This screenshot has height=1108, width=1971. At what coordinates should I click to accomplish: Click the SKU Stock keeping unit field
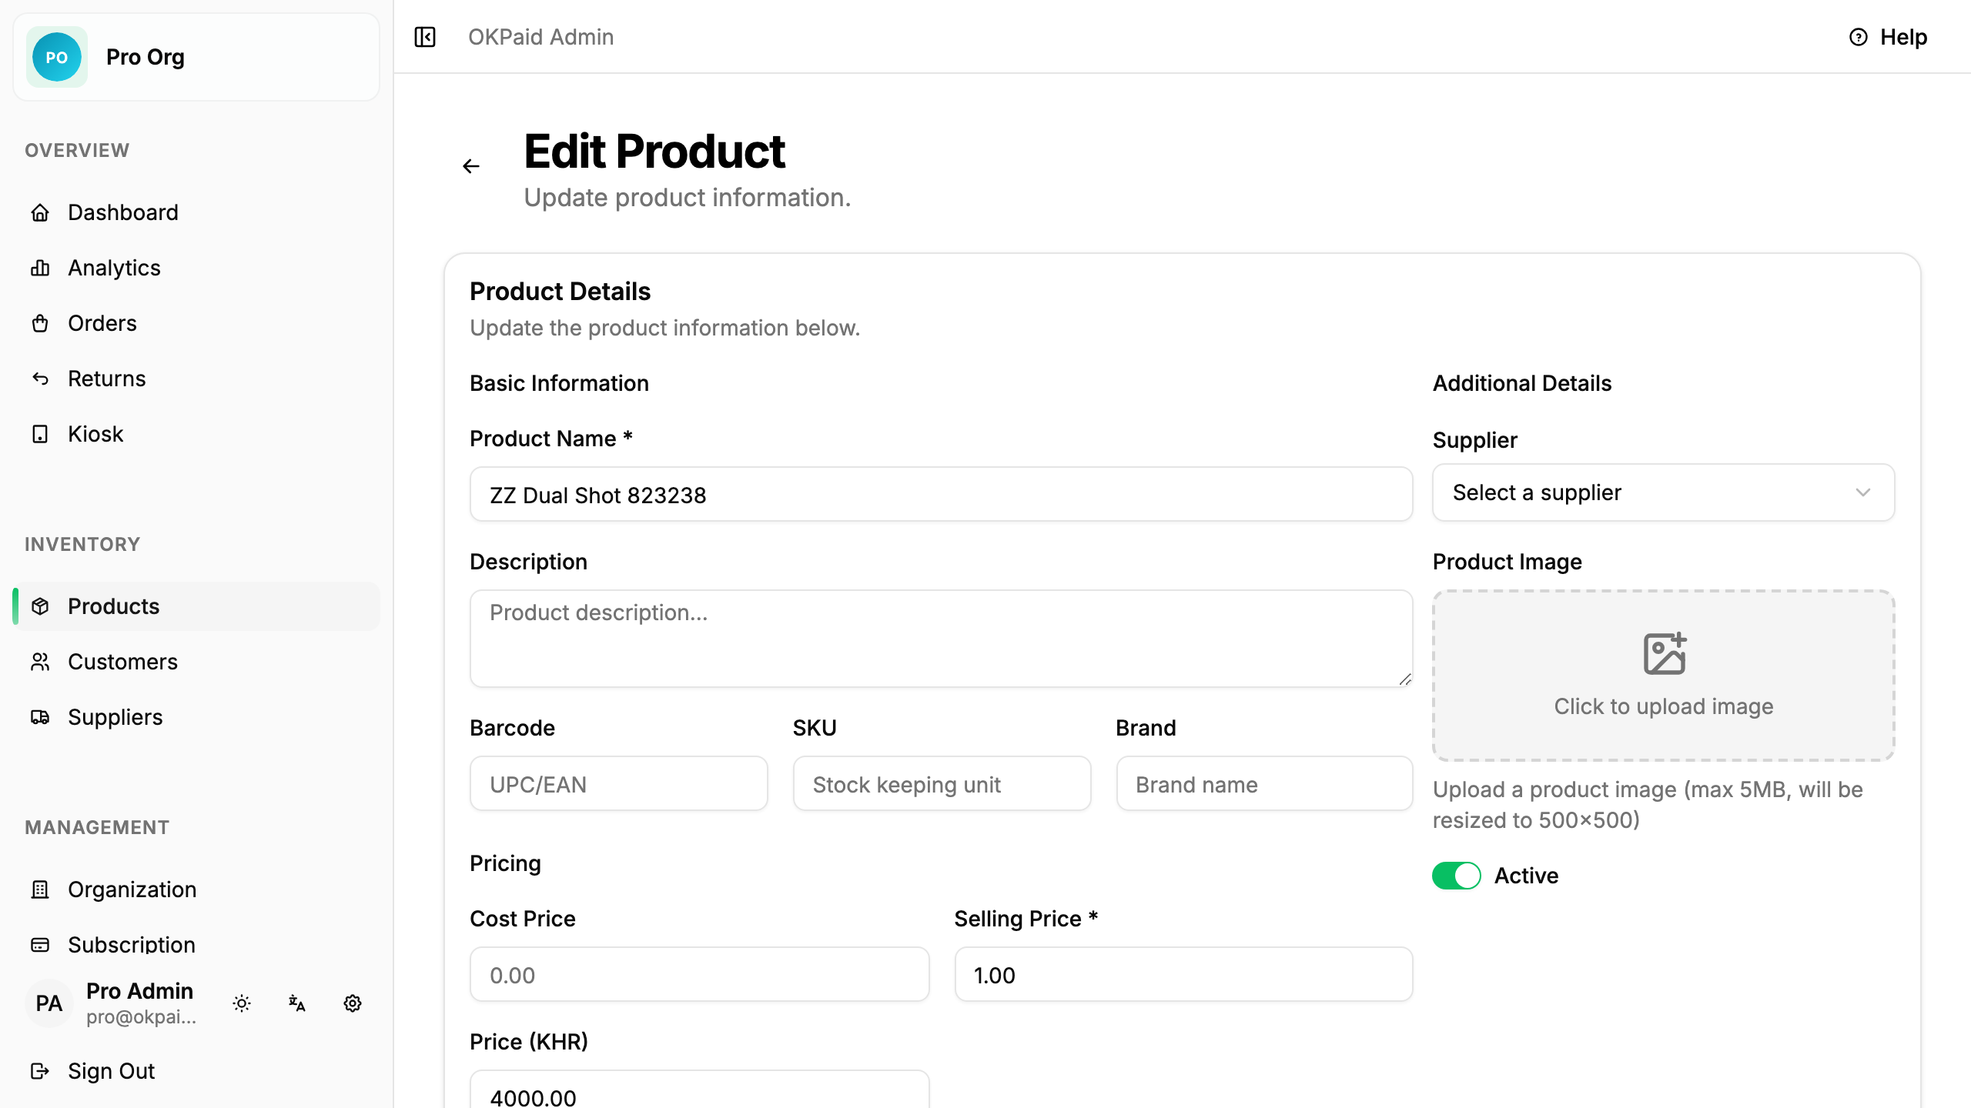(942, 784)
